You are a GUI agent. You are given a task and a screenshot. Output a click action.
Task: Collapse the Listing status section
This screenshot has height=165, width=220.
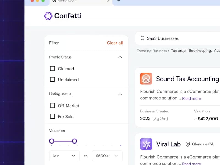[120, 94]
